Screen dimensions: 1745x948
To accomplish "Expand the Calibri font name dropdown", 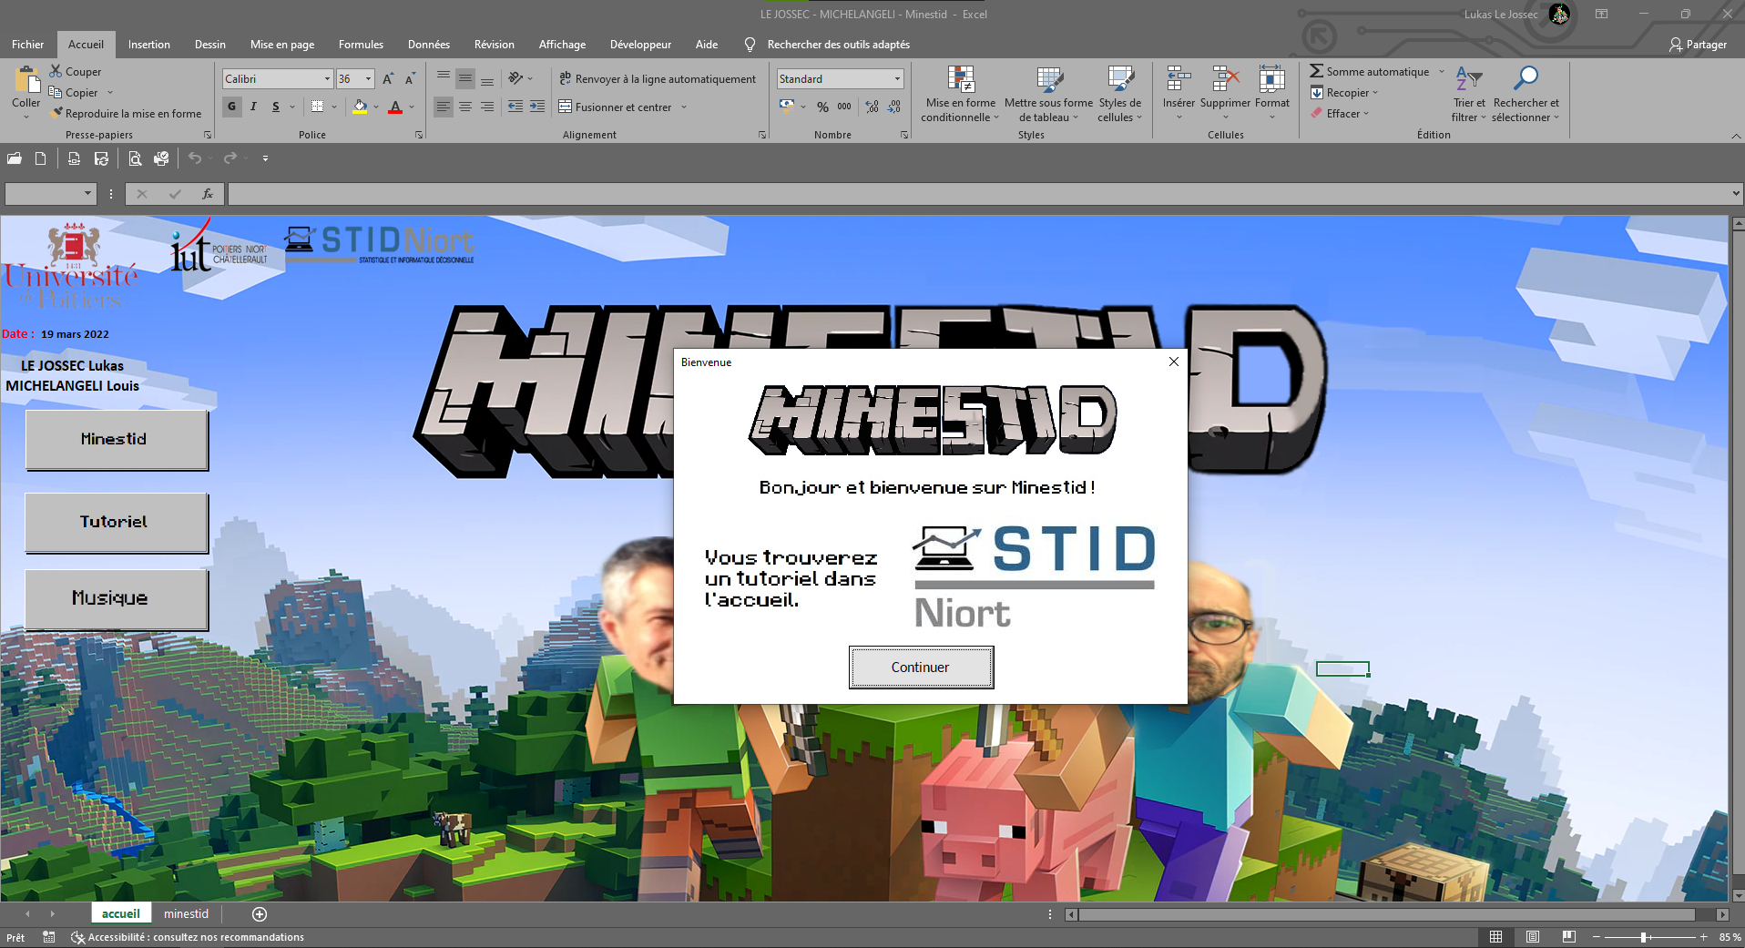I will pos(327,79).
